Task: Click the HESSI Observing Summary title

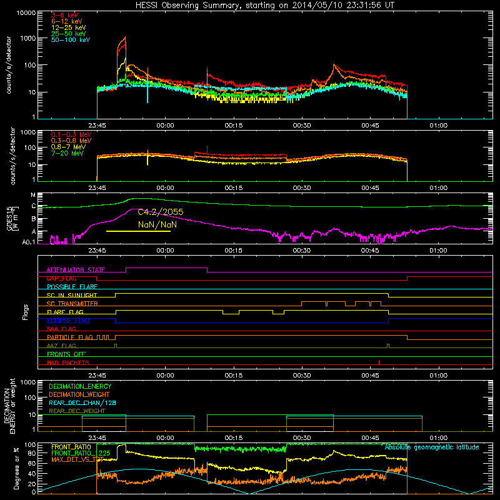Action: coord(264,6)
